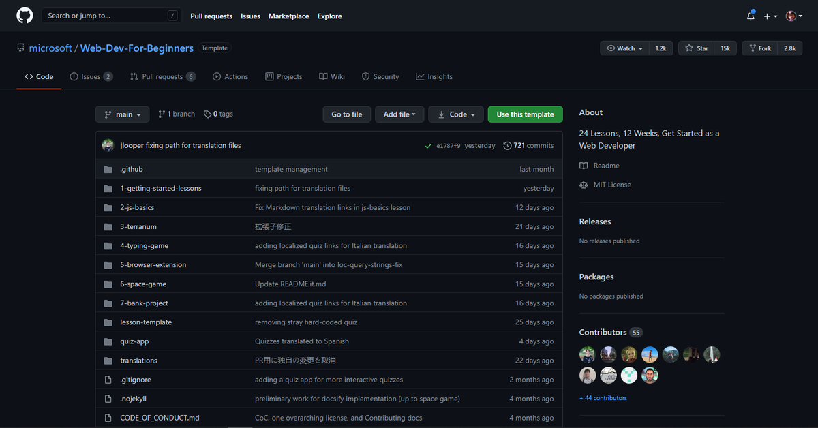
Task: Open the .gitignore file
Action: [135, 379]
